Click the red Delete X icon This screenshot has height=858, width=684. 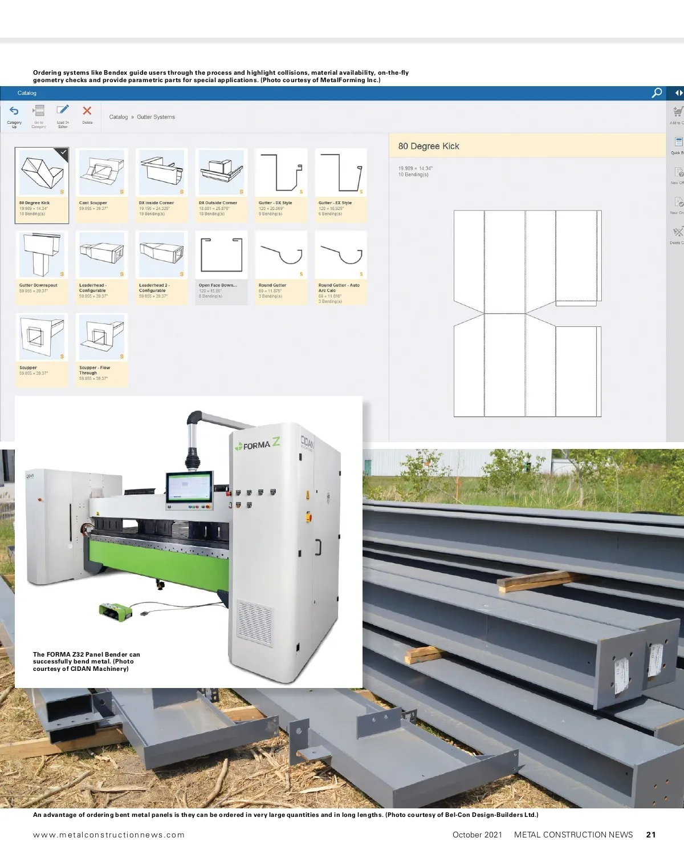pyautogui.click(x=87, y=111)
